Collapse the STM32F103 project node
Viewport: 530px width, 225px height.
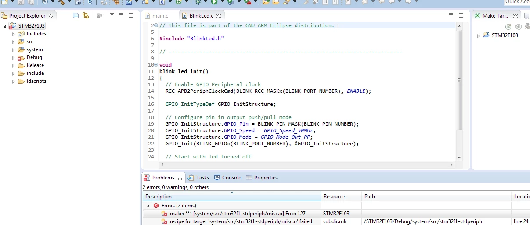(5, 26)
